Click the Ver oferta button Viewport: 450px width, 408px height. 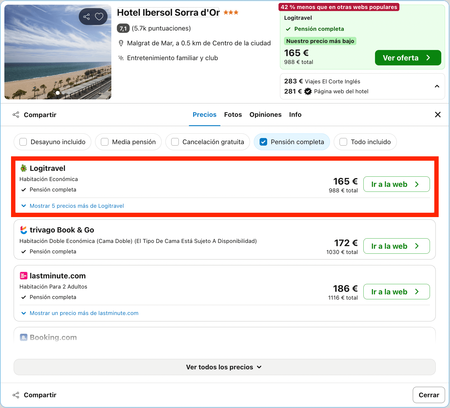tap(408, 58)
